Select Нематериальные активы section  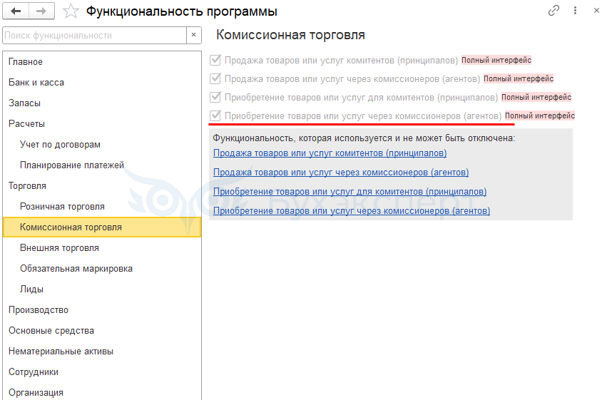[x=102, y=352]
